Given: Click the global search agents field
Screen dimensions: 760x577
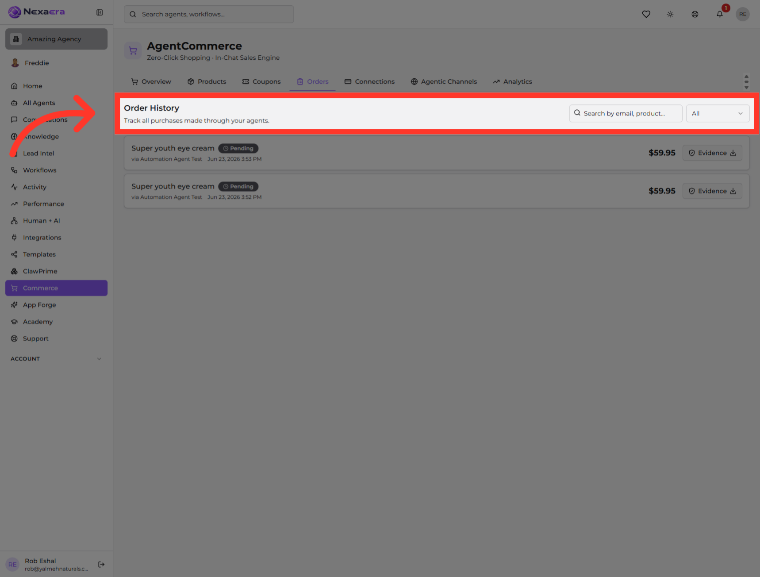Looking at the screenshot, I should coord(209,14).
